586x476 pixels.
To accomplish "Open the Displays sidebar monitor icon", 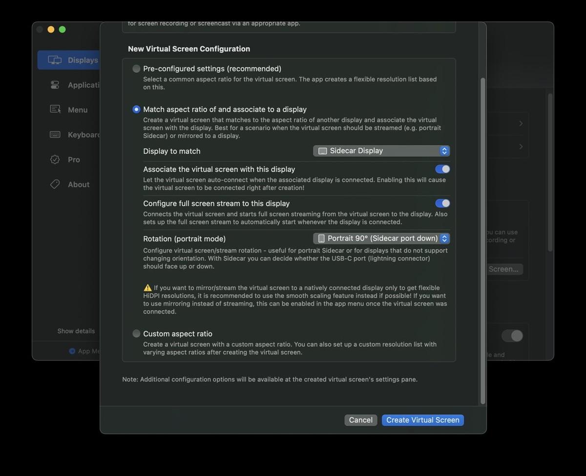I will click(x=55, y=60).
